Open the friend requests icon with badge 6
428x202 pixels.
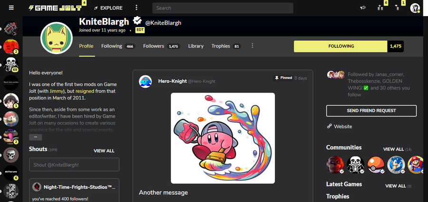coord(380,8)
